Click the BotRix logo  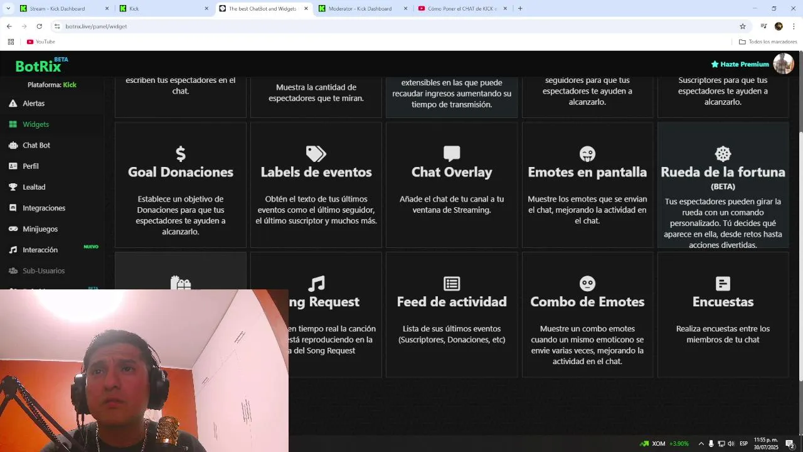[x=41, y=65]
